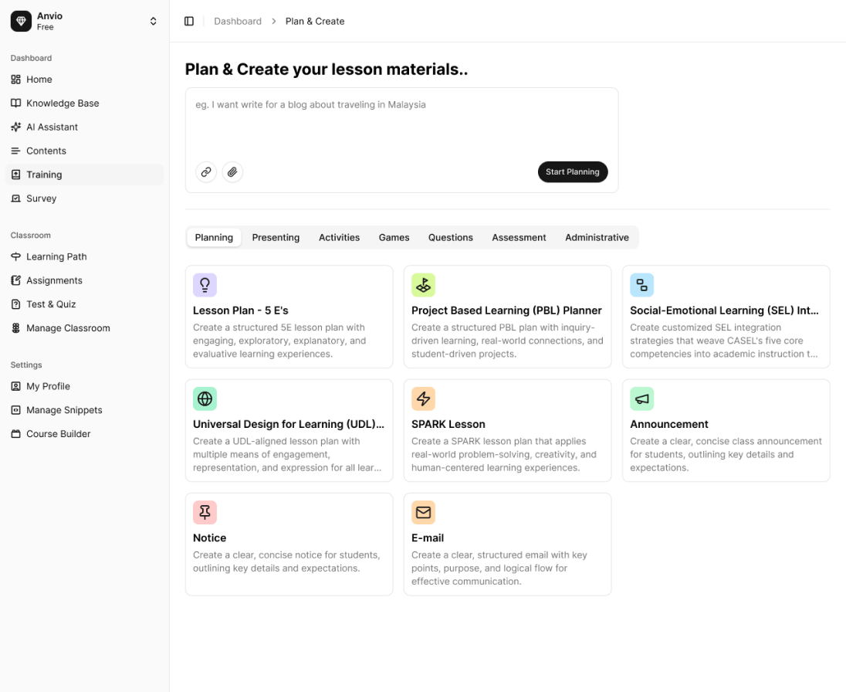Open the Assessment tab
Viewport: 846px width, 692px height.
(x=519, y=237)
